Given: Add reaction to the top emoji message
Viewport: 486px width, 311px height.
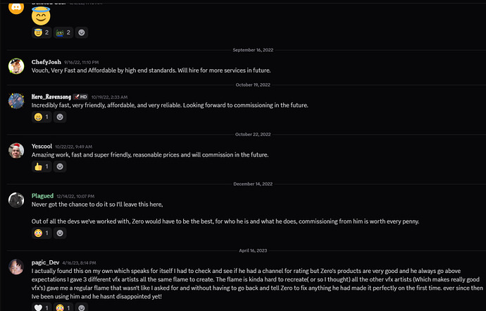Looking at the screenshot, I should pyautogui.click(x=82, y=32).
